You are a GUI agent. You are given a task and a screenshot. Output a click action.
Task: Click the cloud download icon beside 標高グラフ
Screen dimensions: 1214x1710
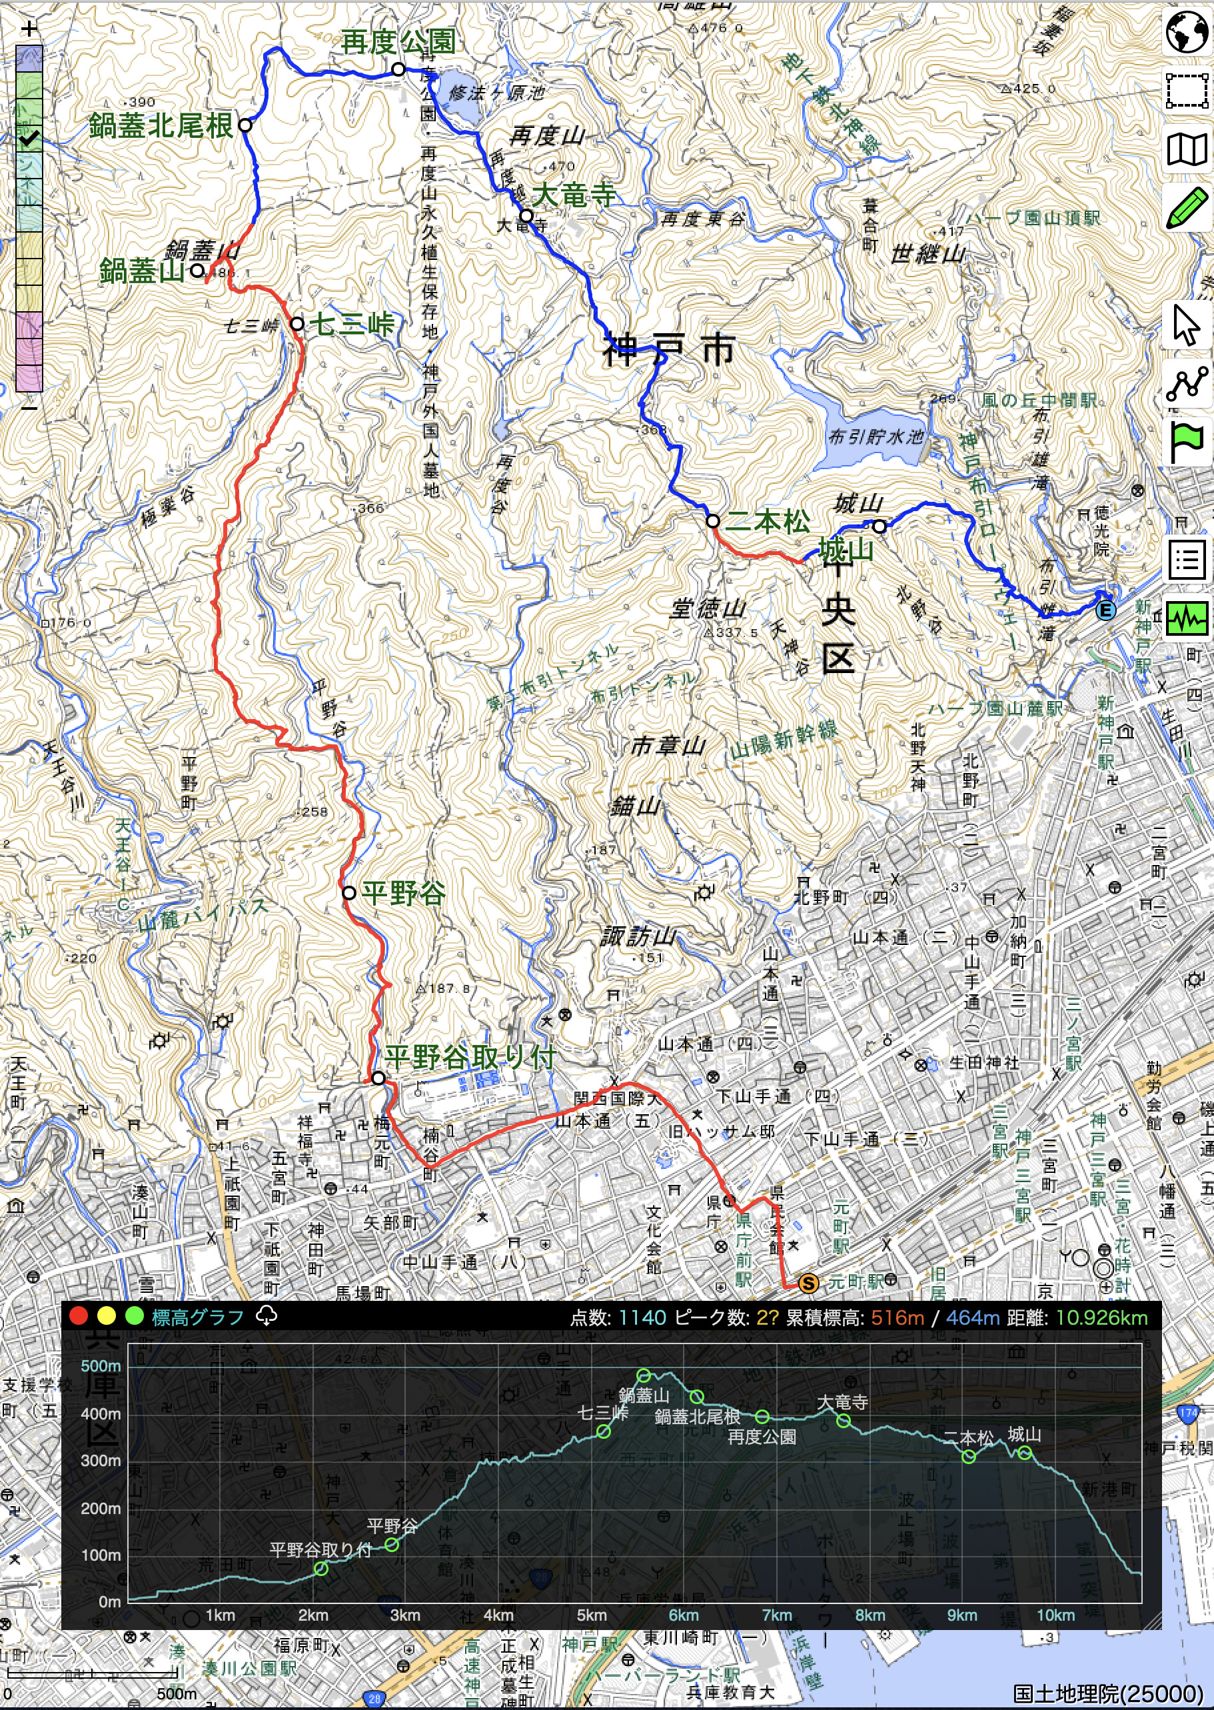[266, 1316]
